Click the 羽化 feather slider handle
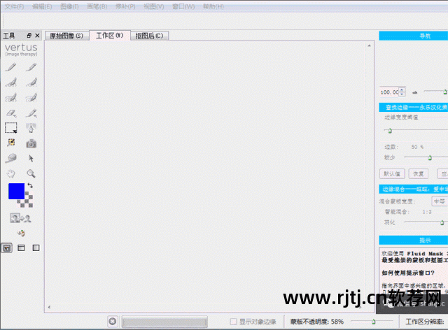Image resolution: width=448 pixels, height=330 pixels. pyautogui.click(x=442, y=222)
